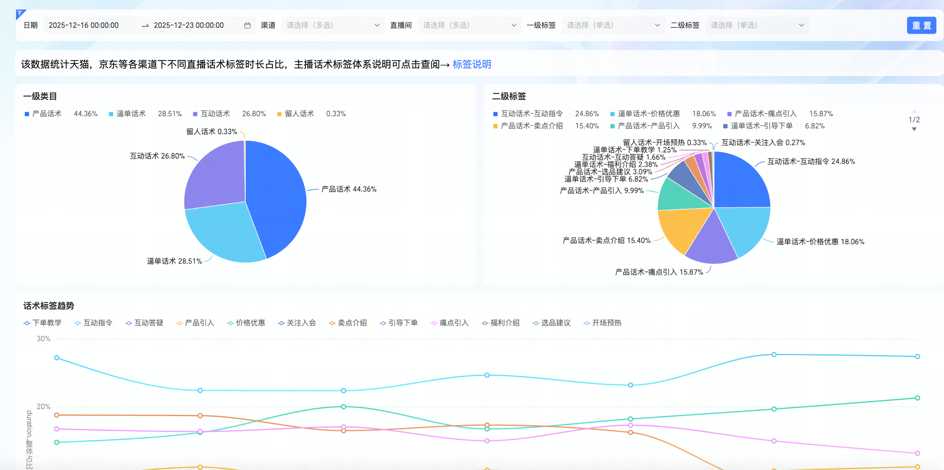Screen dimensions: 944x470
Task: Click the start date 2025-12-16 field
Action: (x=84, y=25)
